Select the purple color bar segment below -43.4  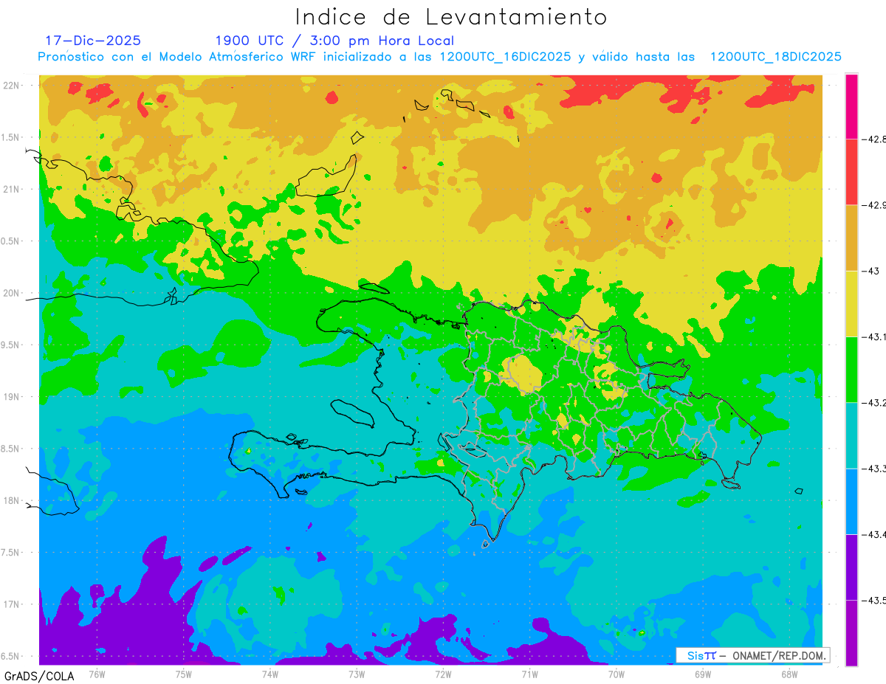click(x=851, y=567)
